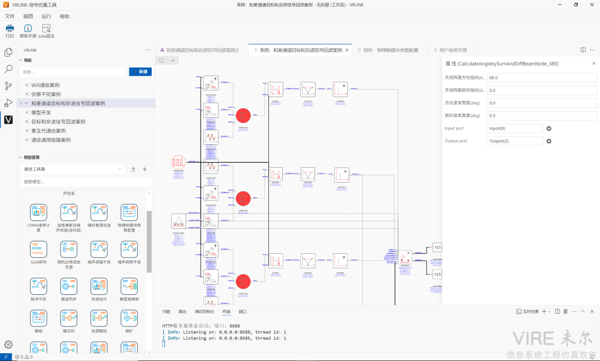Open new terminal dropdown arrow
This screenshot has width=600, height=361.
[549, 311]
